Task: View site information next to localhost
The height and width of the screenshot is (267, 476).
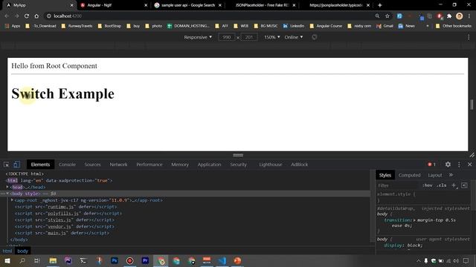Action: pos(48,16)
